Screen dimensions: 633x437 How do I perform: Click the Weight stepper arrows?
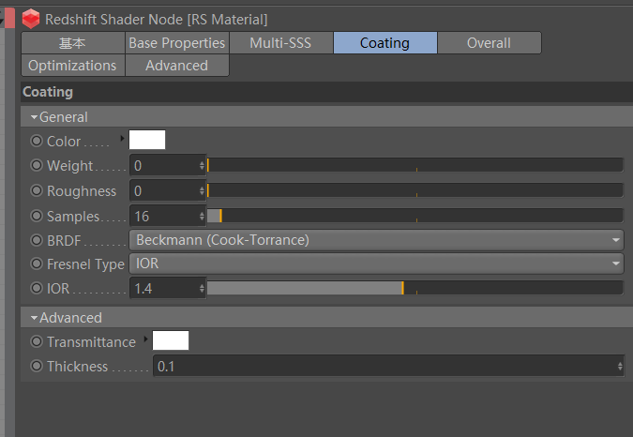coord(202,166)
